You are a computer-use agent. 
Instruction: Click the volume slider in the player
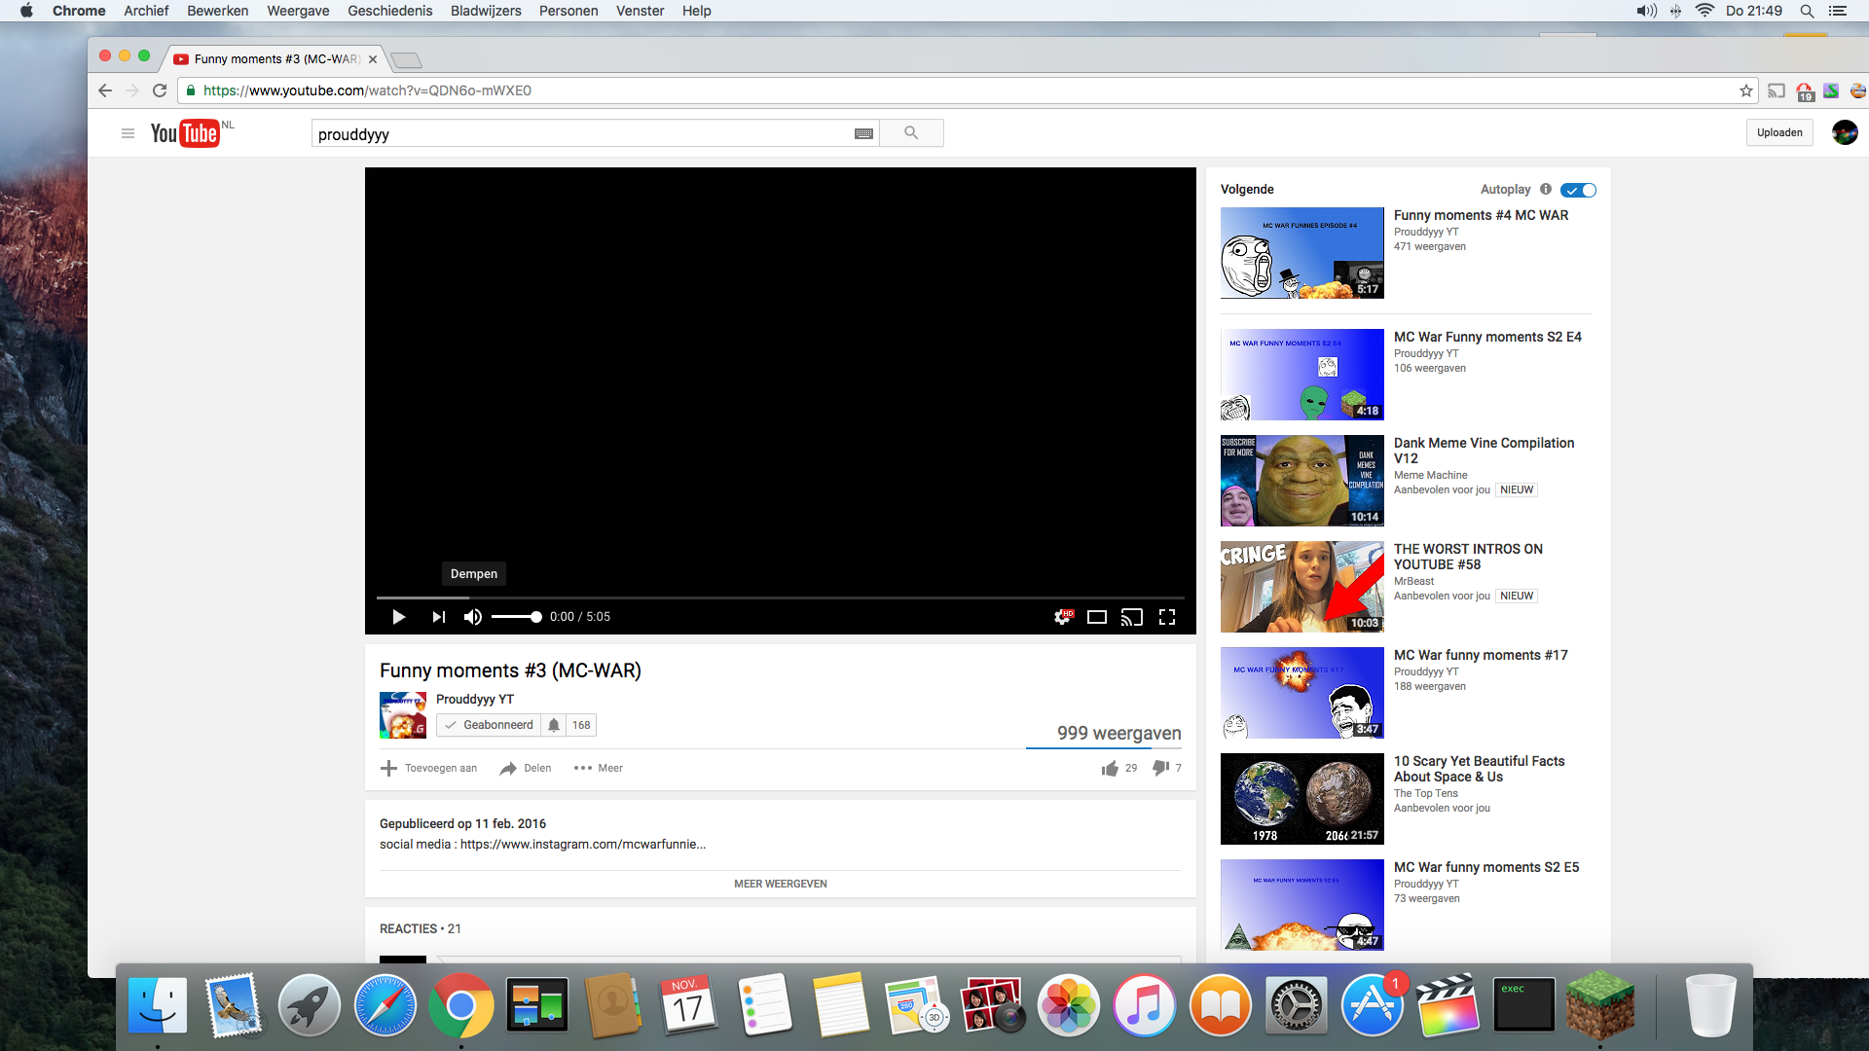click(516, 617)
